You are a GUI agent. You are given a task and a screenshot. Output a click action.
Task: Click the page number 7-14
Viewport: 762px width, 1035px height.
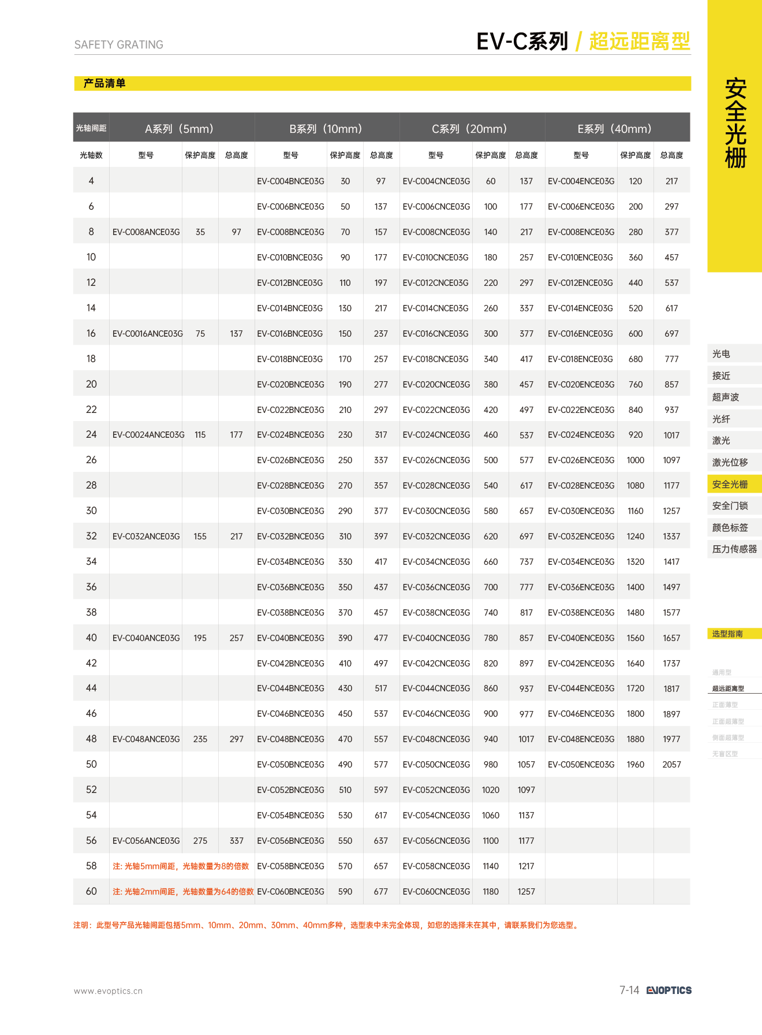click(x=629, y=990)
